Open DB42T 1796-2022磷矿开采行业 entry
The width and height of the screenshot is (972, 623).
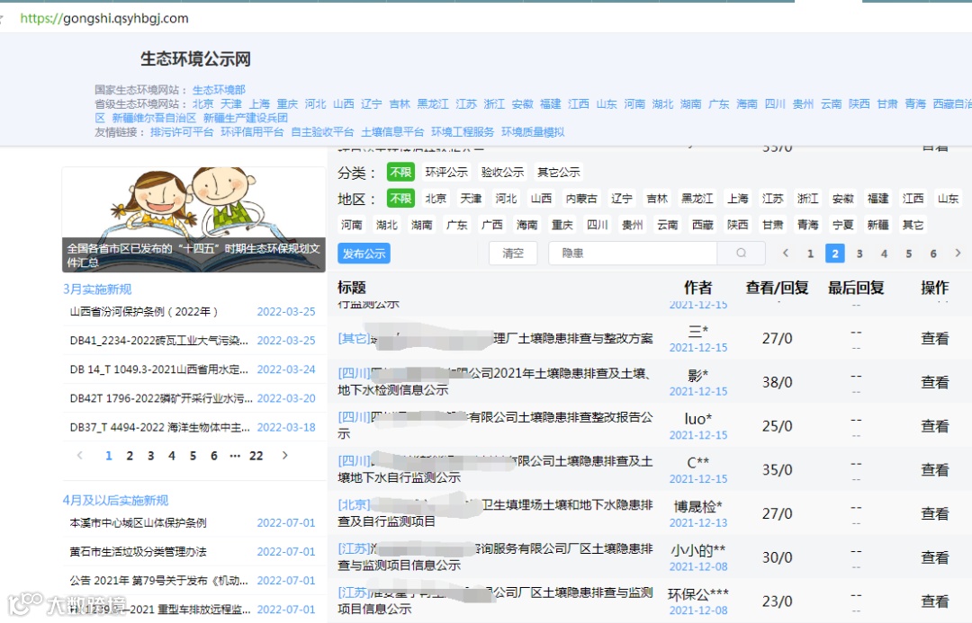(x=161, y=398)
